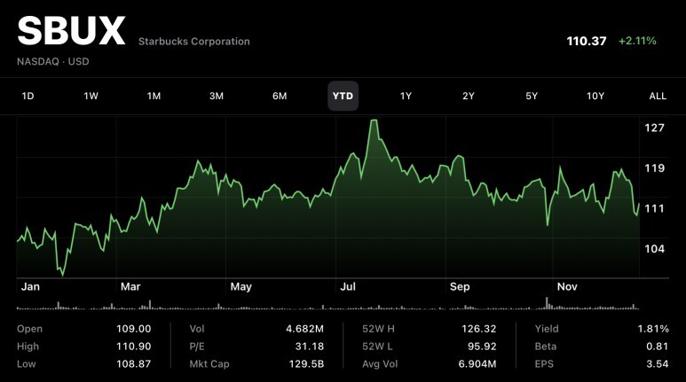Click the EPS value 3.54
This screenshot has height=382, width=686.
[657, 364]
